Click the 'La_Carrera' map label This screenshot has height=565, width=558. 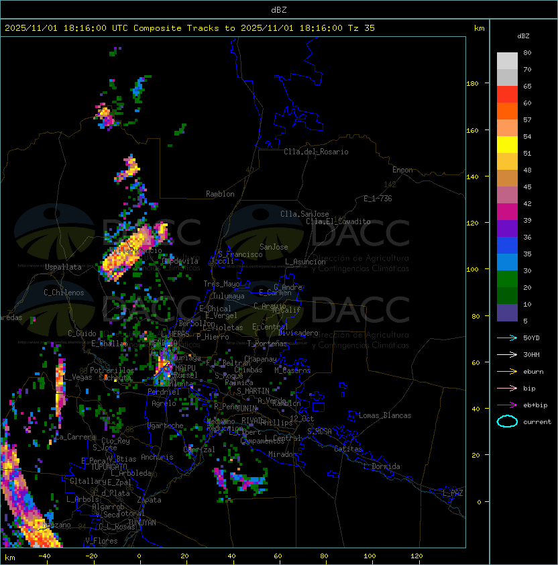[75, 437]
